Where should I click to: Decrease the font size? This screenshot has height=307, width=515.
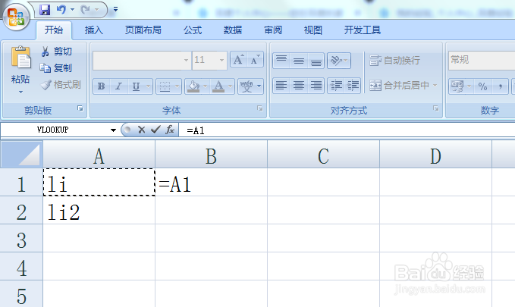(255, 60)
